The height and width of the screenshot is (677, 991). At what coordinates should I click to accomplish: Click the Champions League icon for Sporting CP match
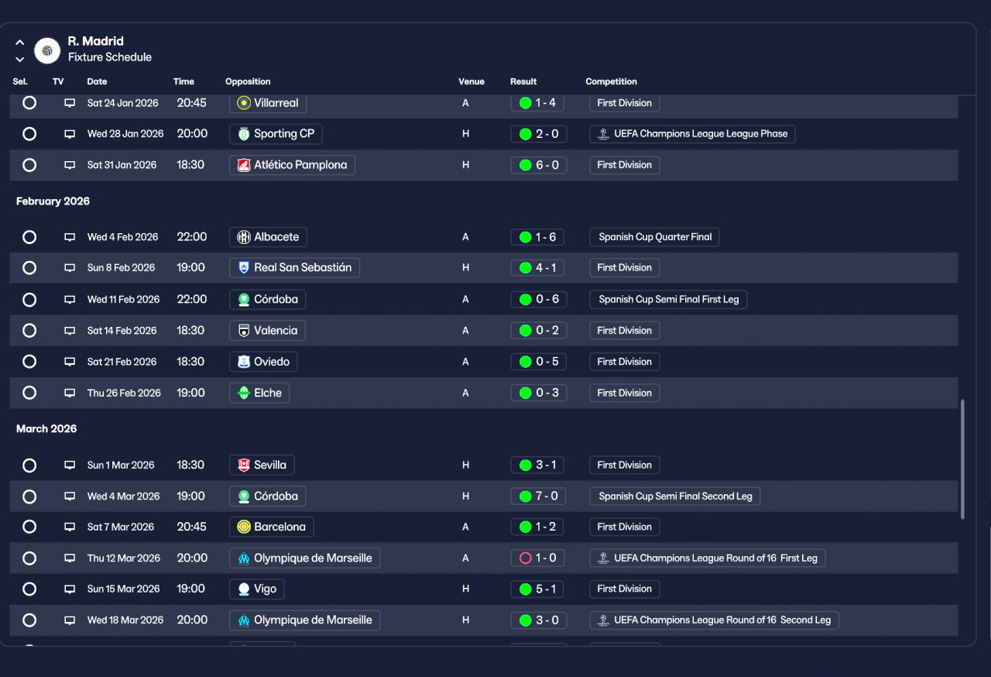click(604, 134)
